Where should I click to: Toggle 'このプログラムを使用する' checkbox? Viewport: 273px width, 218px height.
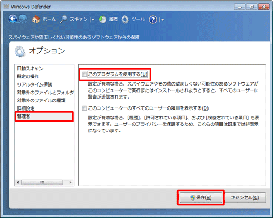click(x=85, y=74)
